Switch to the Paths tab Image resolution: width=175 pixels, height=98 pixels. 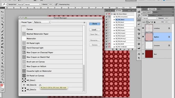coord(160,15)
